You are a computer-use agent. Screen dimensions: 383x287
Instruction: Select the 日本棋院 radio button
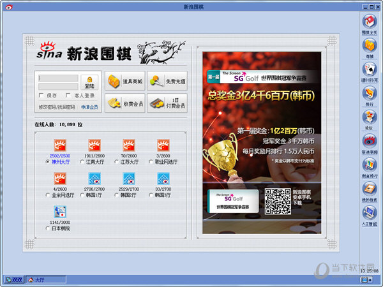click(48, 228)
